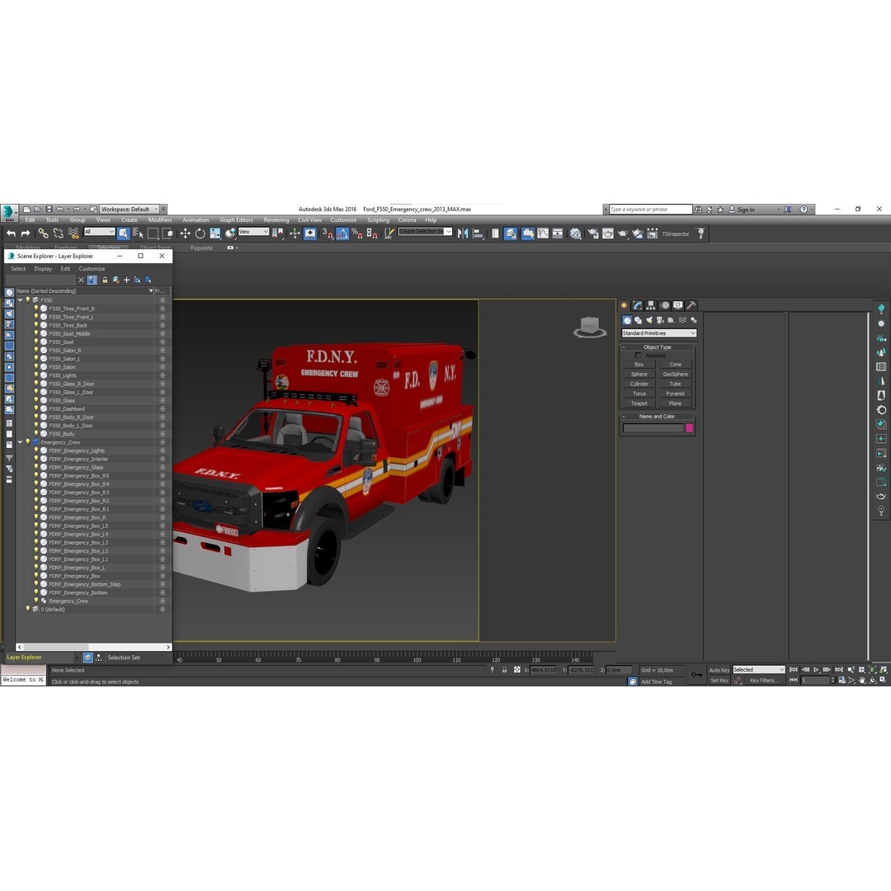Select the F550_Dashboard tree item
Screen dimensions: 891x891
(x=67, y=409)
